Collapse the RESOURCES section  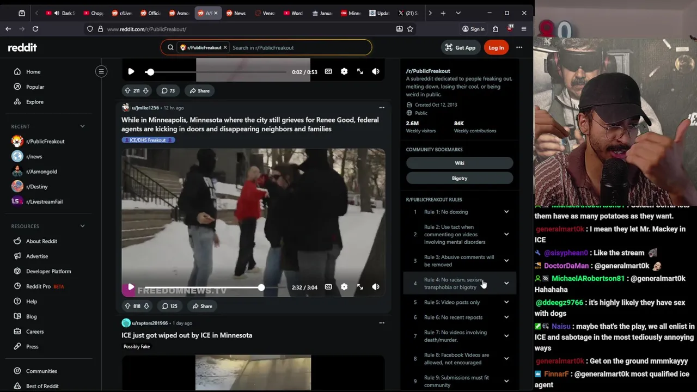82,226
